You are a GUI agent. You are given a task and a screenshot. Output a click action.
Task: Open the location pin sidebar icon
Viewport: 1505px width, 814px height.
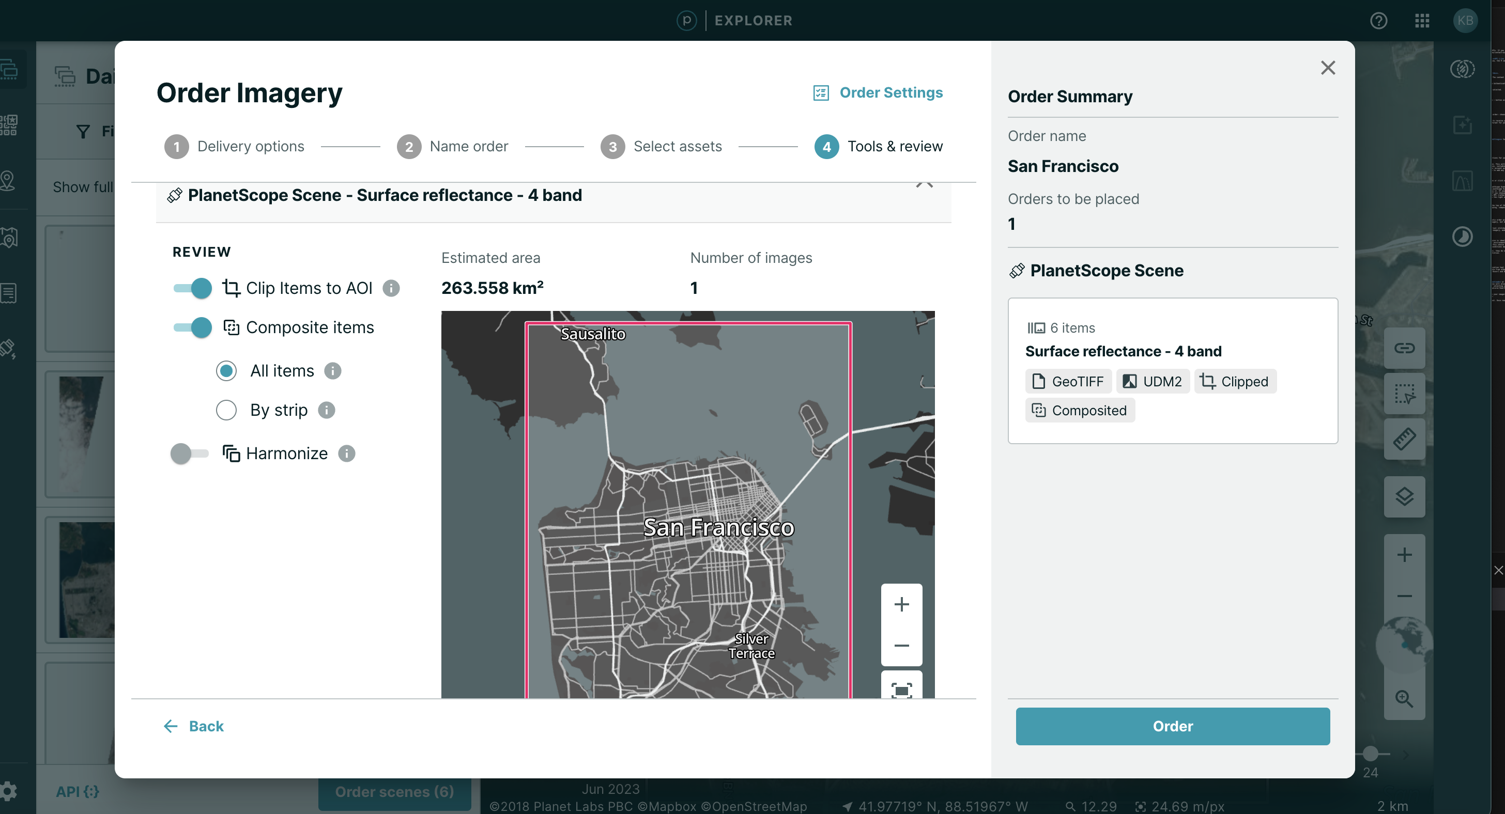[8, 180]
